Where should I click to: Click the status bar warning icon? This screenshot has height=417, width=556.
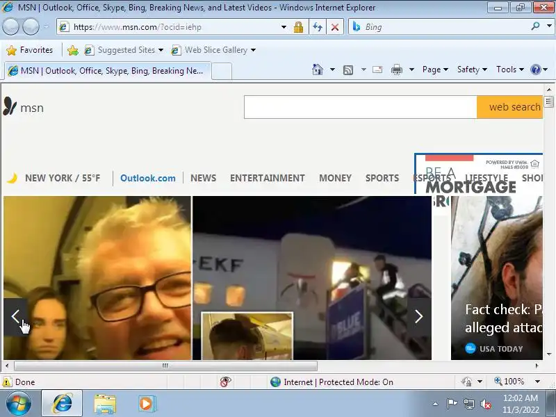point(7,382)
